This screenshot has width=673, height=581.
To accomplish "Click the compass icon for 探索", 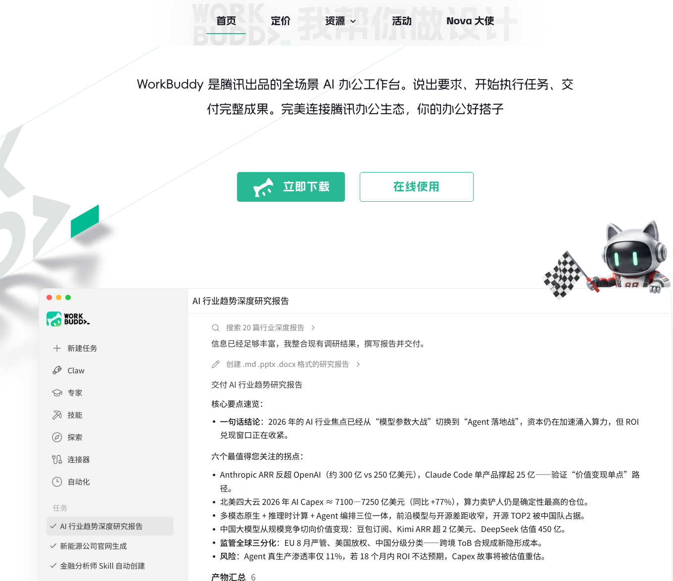I will click(x=57, y=437).
